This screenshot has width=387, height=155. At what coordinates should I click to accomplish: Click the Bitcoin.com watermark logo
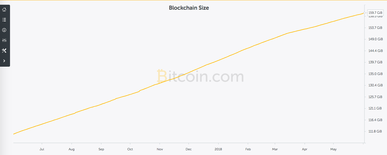click(200, 76)
